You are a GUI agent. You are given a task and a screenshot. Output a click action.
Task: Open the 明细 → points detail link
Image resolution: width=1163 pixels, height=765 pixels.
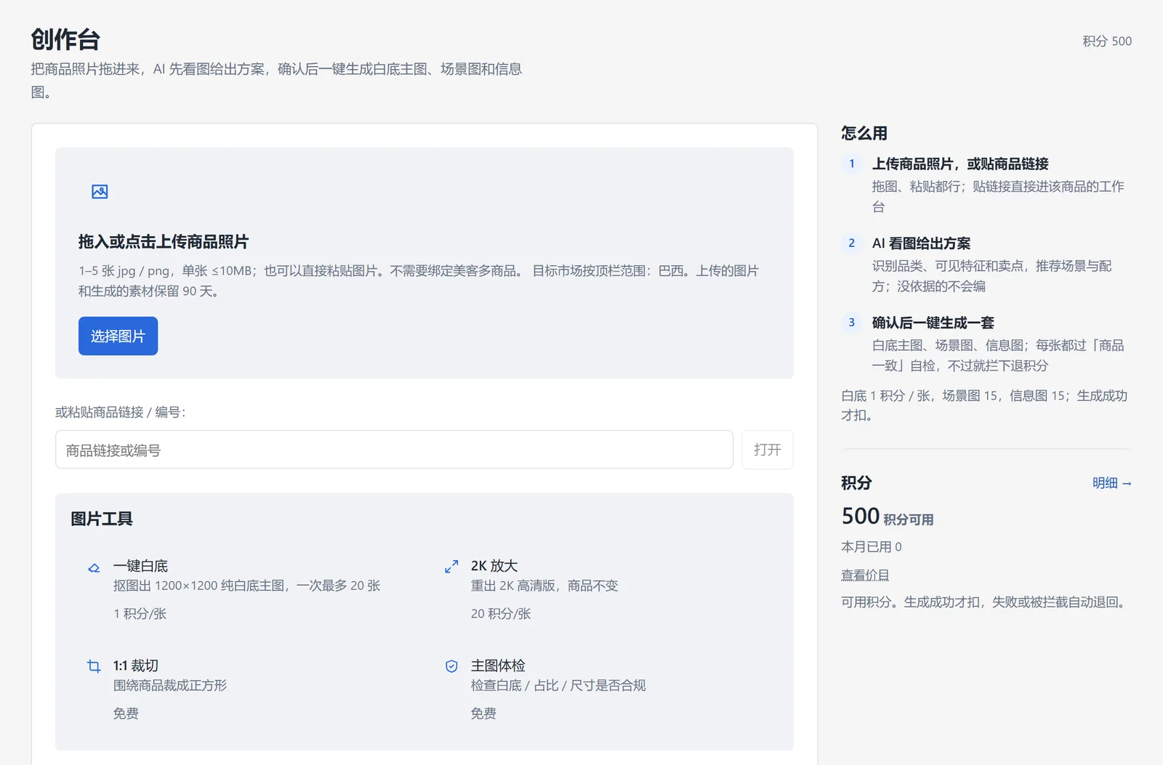(1111, 483)
